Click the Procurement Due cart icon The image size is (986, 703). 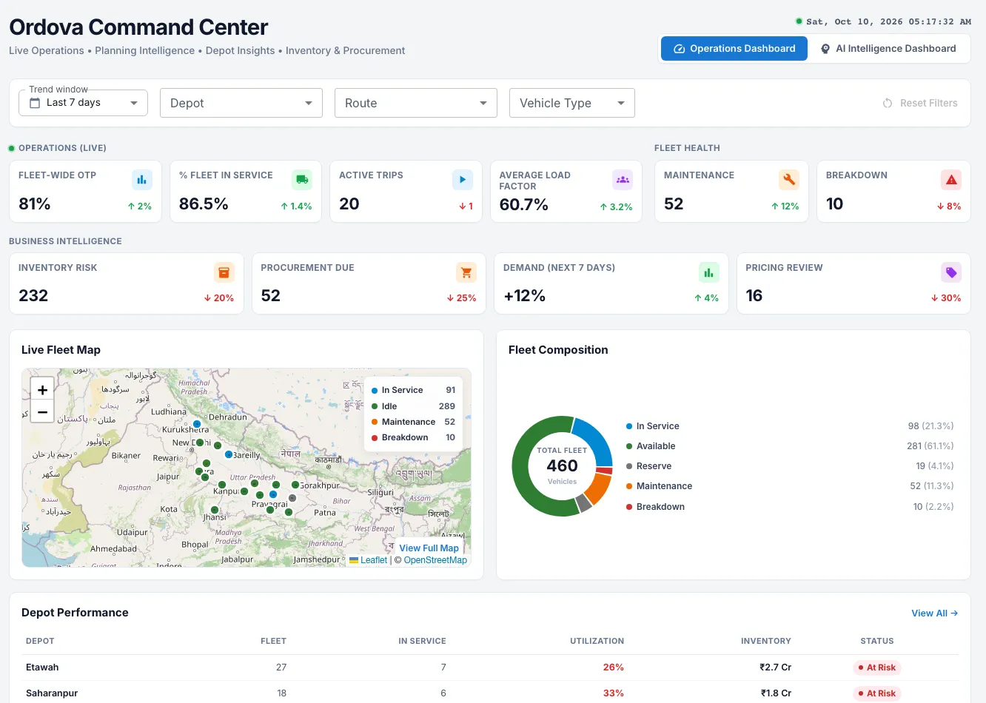pyautogui.click(x=466, y=272)
